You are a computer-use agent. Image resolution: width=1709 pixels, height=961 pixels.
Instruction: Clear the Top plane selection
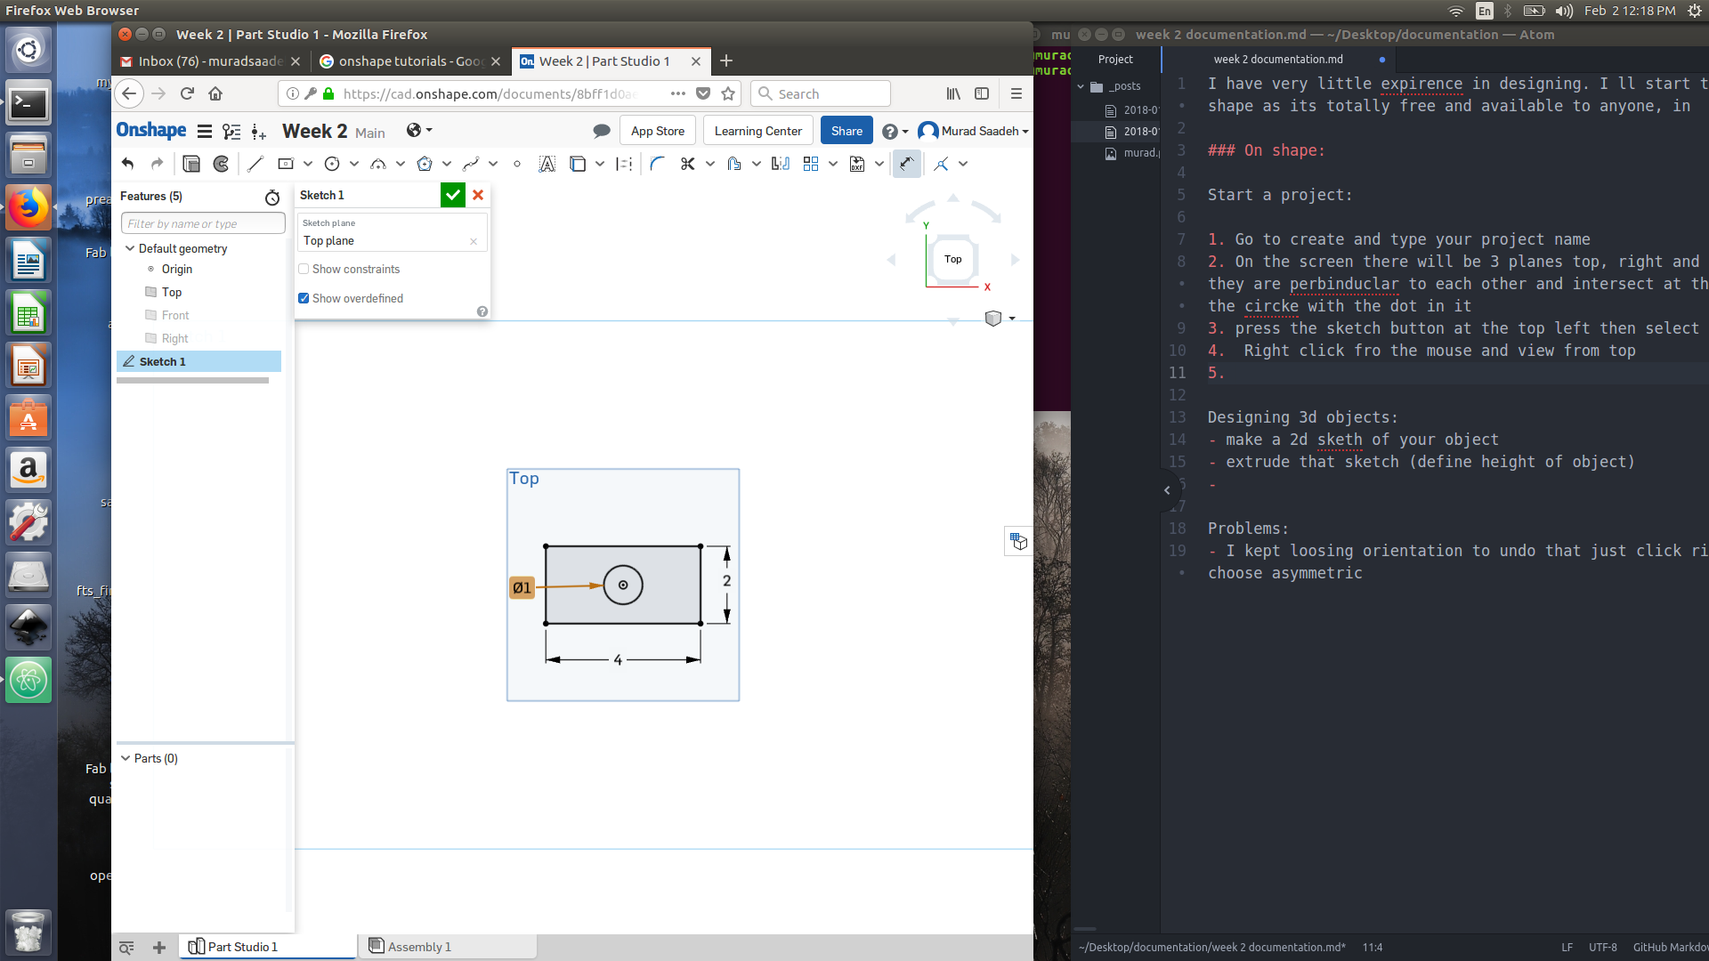click(474, 241)
